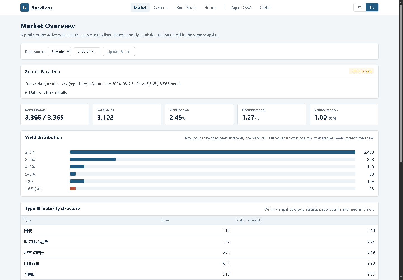Click the Rows / bonds value 3,365 / 3,365
Viewport: 403px width, 280px height.
tap(44, 118)
